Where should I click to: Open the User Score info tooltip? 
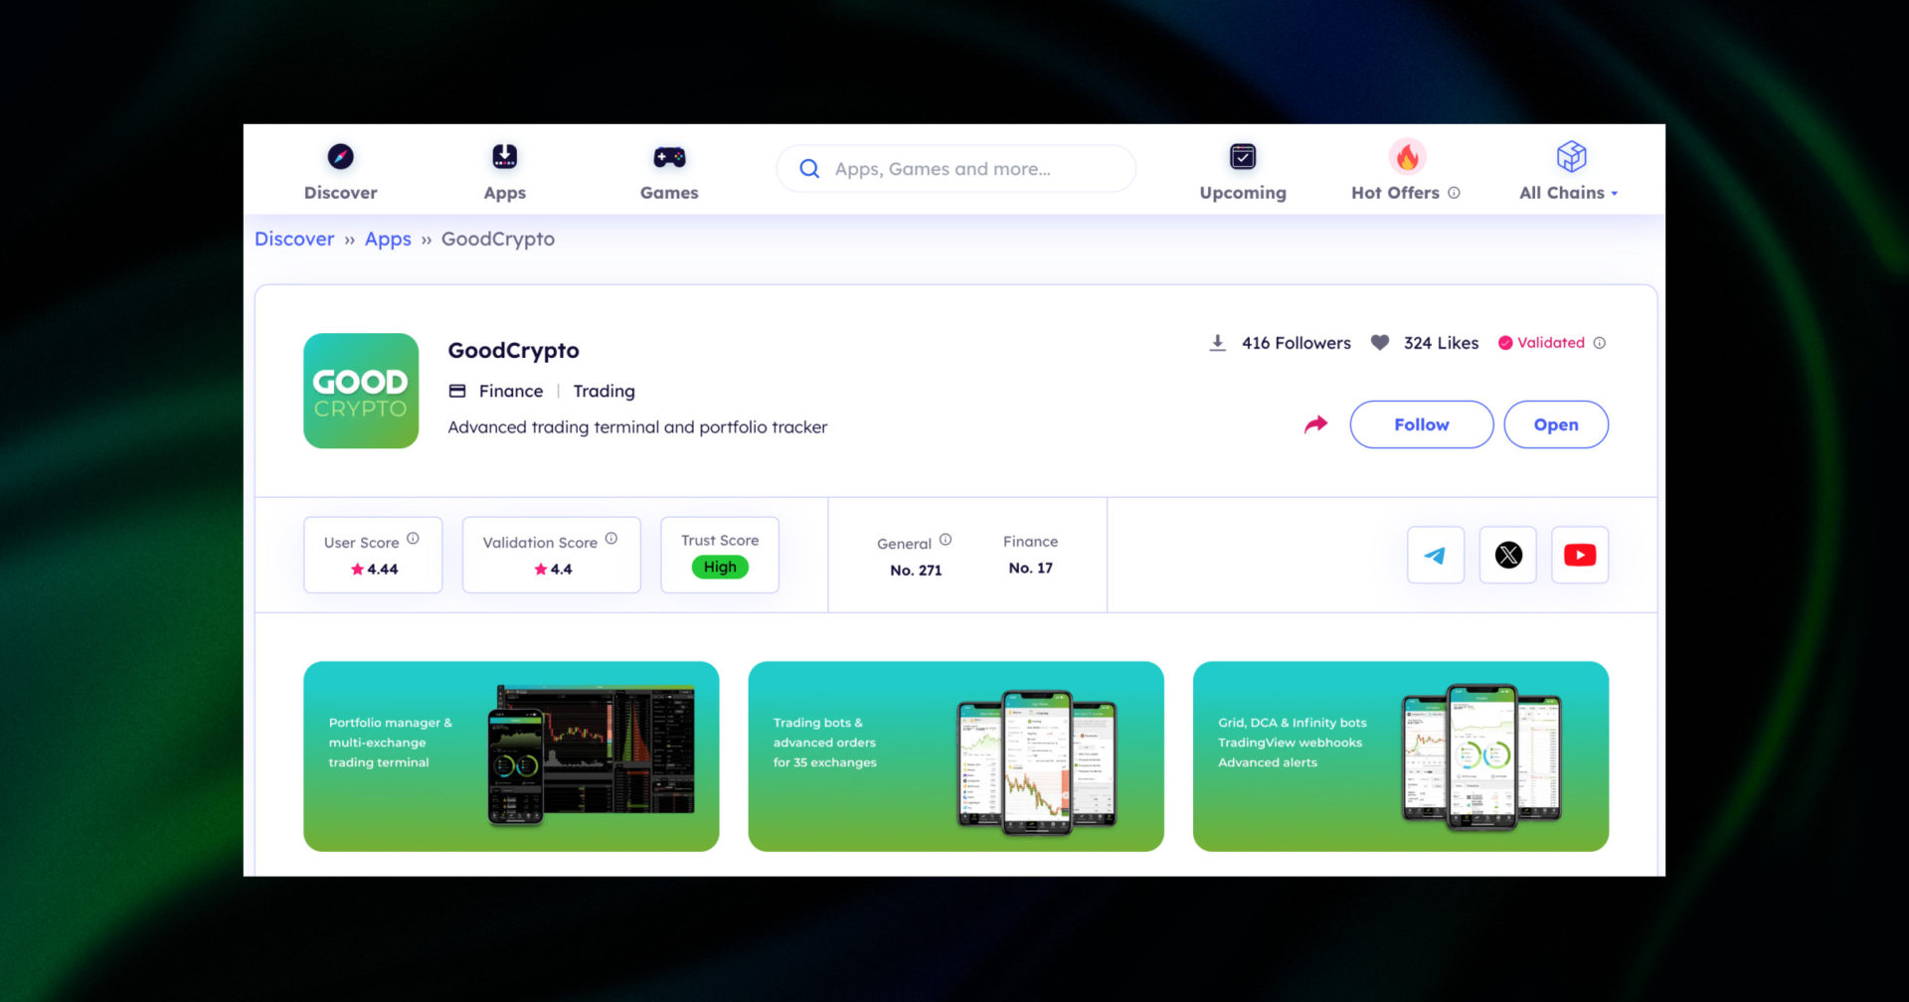click(x=411, y=538)
